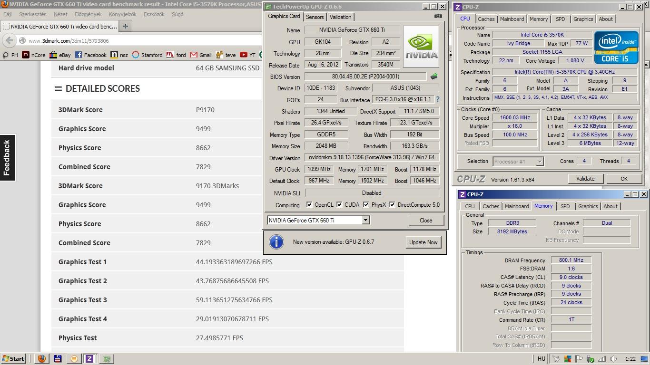
Task: Click the info icon in GPU-Z update notice
Action: pyautogui.click(x=276, y=242)
